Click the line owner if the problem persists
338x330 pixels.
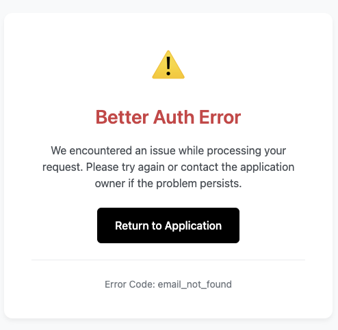click(x=168, y=184)
